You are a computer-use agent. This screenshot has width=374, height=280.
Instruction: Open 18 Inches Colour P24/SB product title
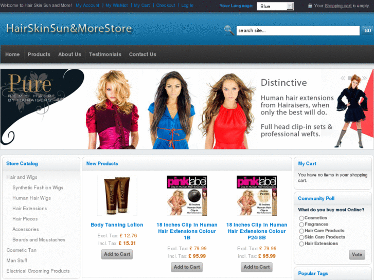click(257, 231)
